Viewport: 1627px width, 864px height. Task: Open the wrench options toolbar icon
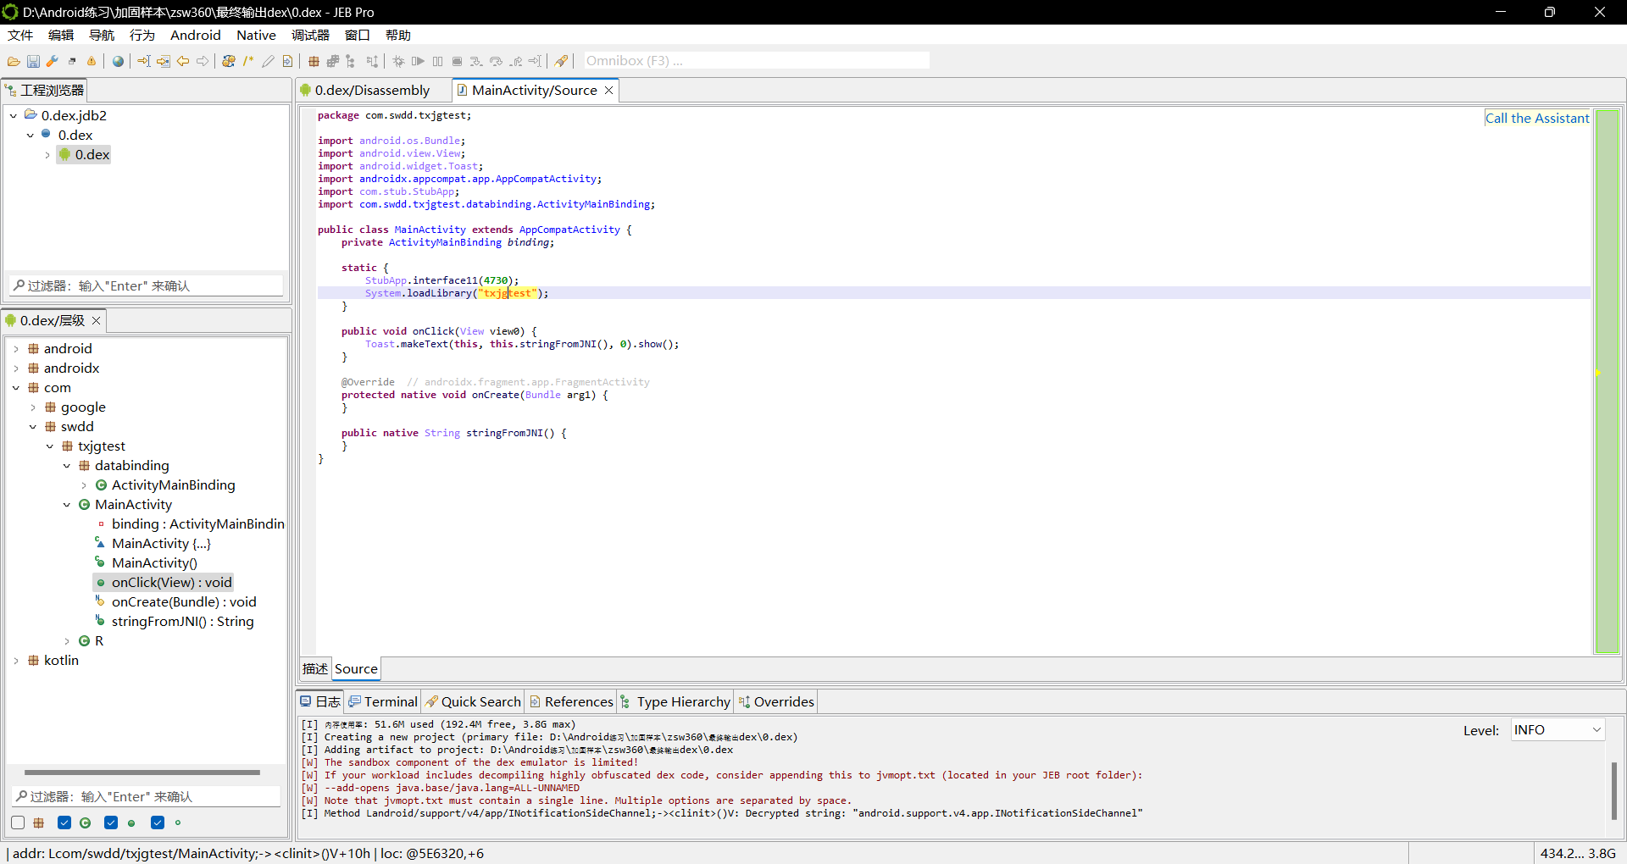pos(52,61)
